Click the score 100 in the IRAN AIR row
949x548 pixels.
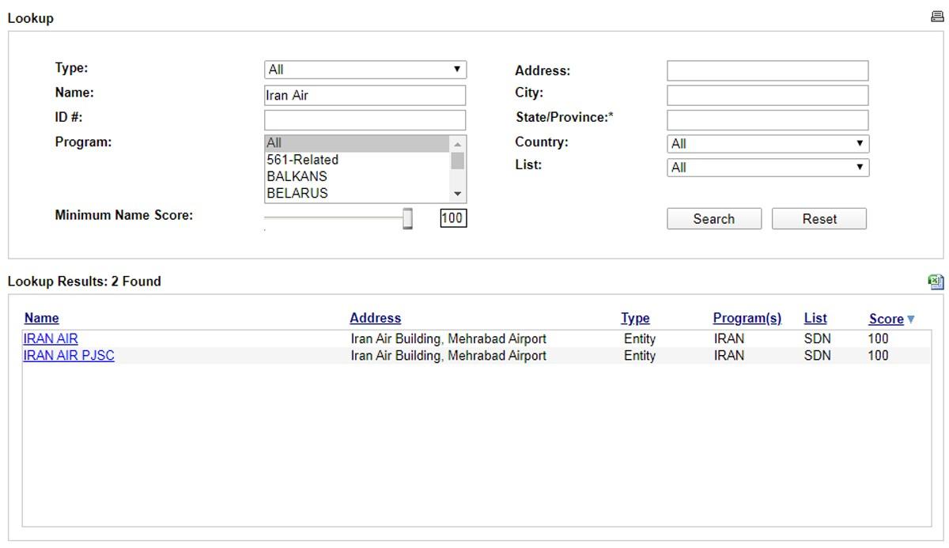[878, 338]
